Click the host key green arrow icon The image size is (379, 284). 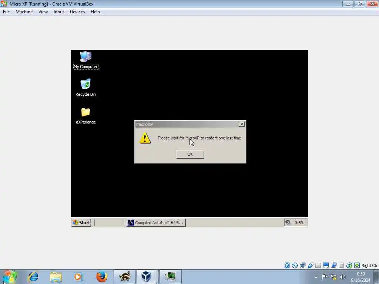[357, 266]
